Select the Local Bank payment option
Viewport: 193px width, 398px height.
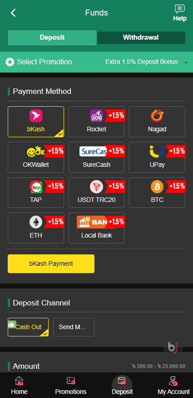pos(96,227)
